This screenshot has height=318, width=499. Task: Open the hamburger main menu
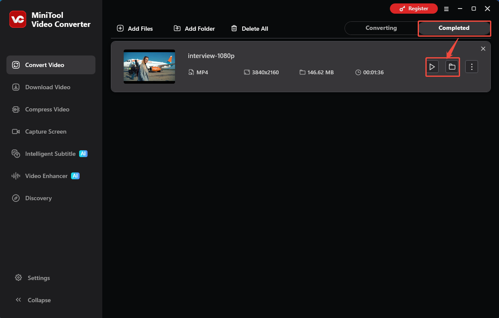446,9
